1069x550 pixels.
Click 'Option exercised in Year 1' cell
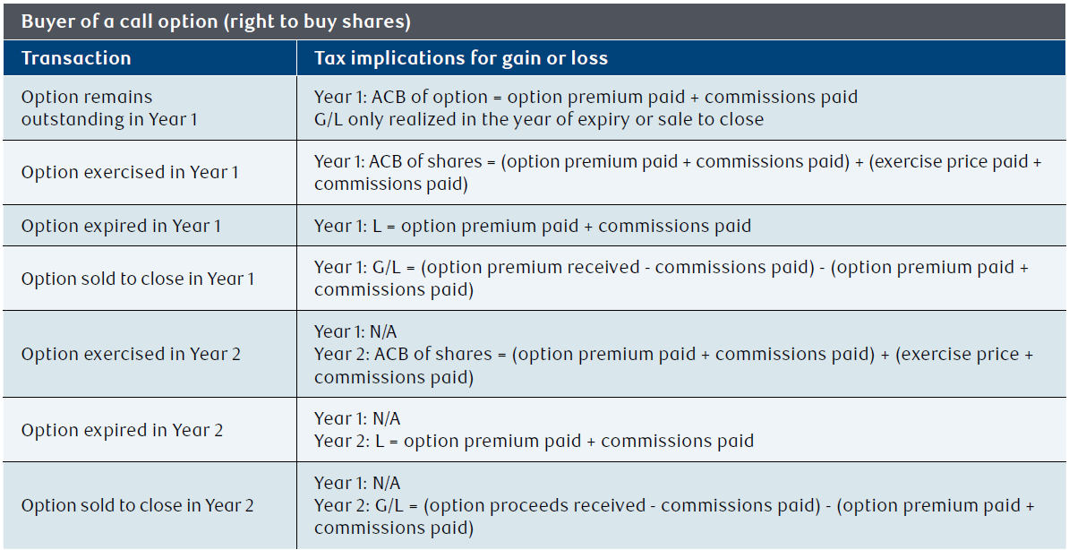[x=150, y=173]
